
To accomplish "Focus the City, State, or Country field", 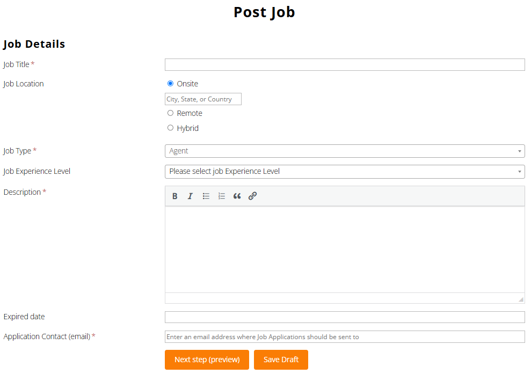I will (203, 99).
